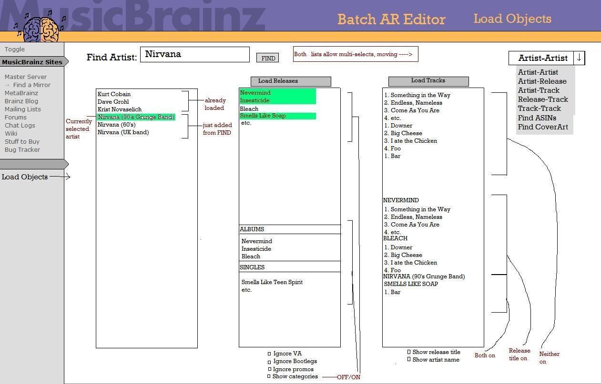Image resolution: width=601 pixels, height=384 pixels.
Task: Click the SMELLS LIKE SOAP group heading
Action: click(411, 284)
